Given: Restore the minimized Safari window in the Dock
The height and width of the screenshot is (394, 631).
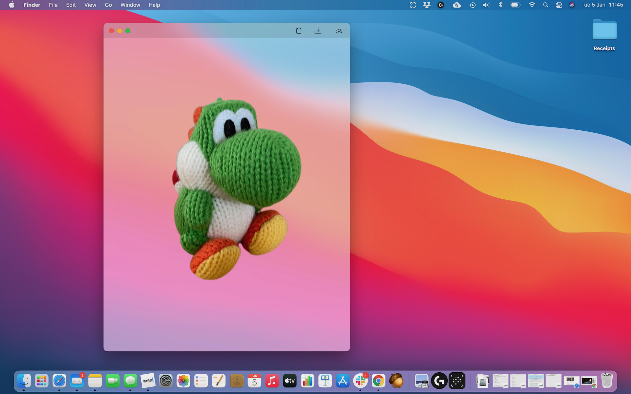Looking at the screenshot, I should coord(572,382).
